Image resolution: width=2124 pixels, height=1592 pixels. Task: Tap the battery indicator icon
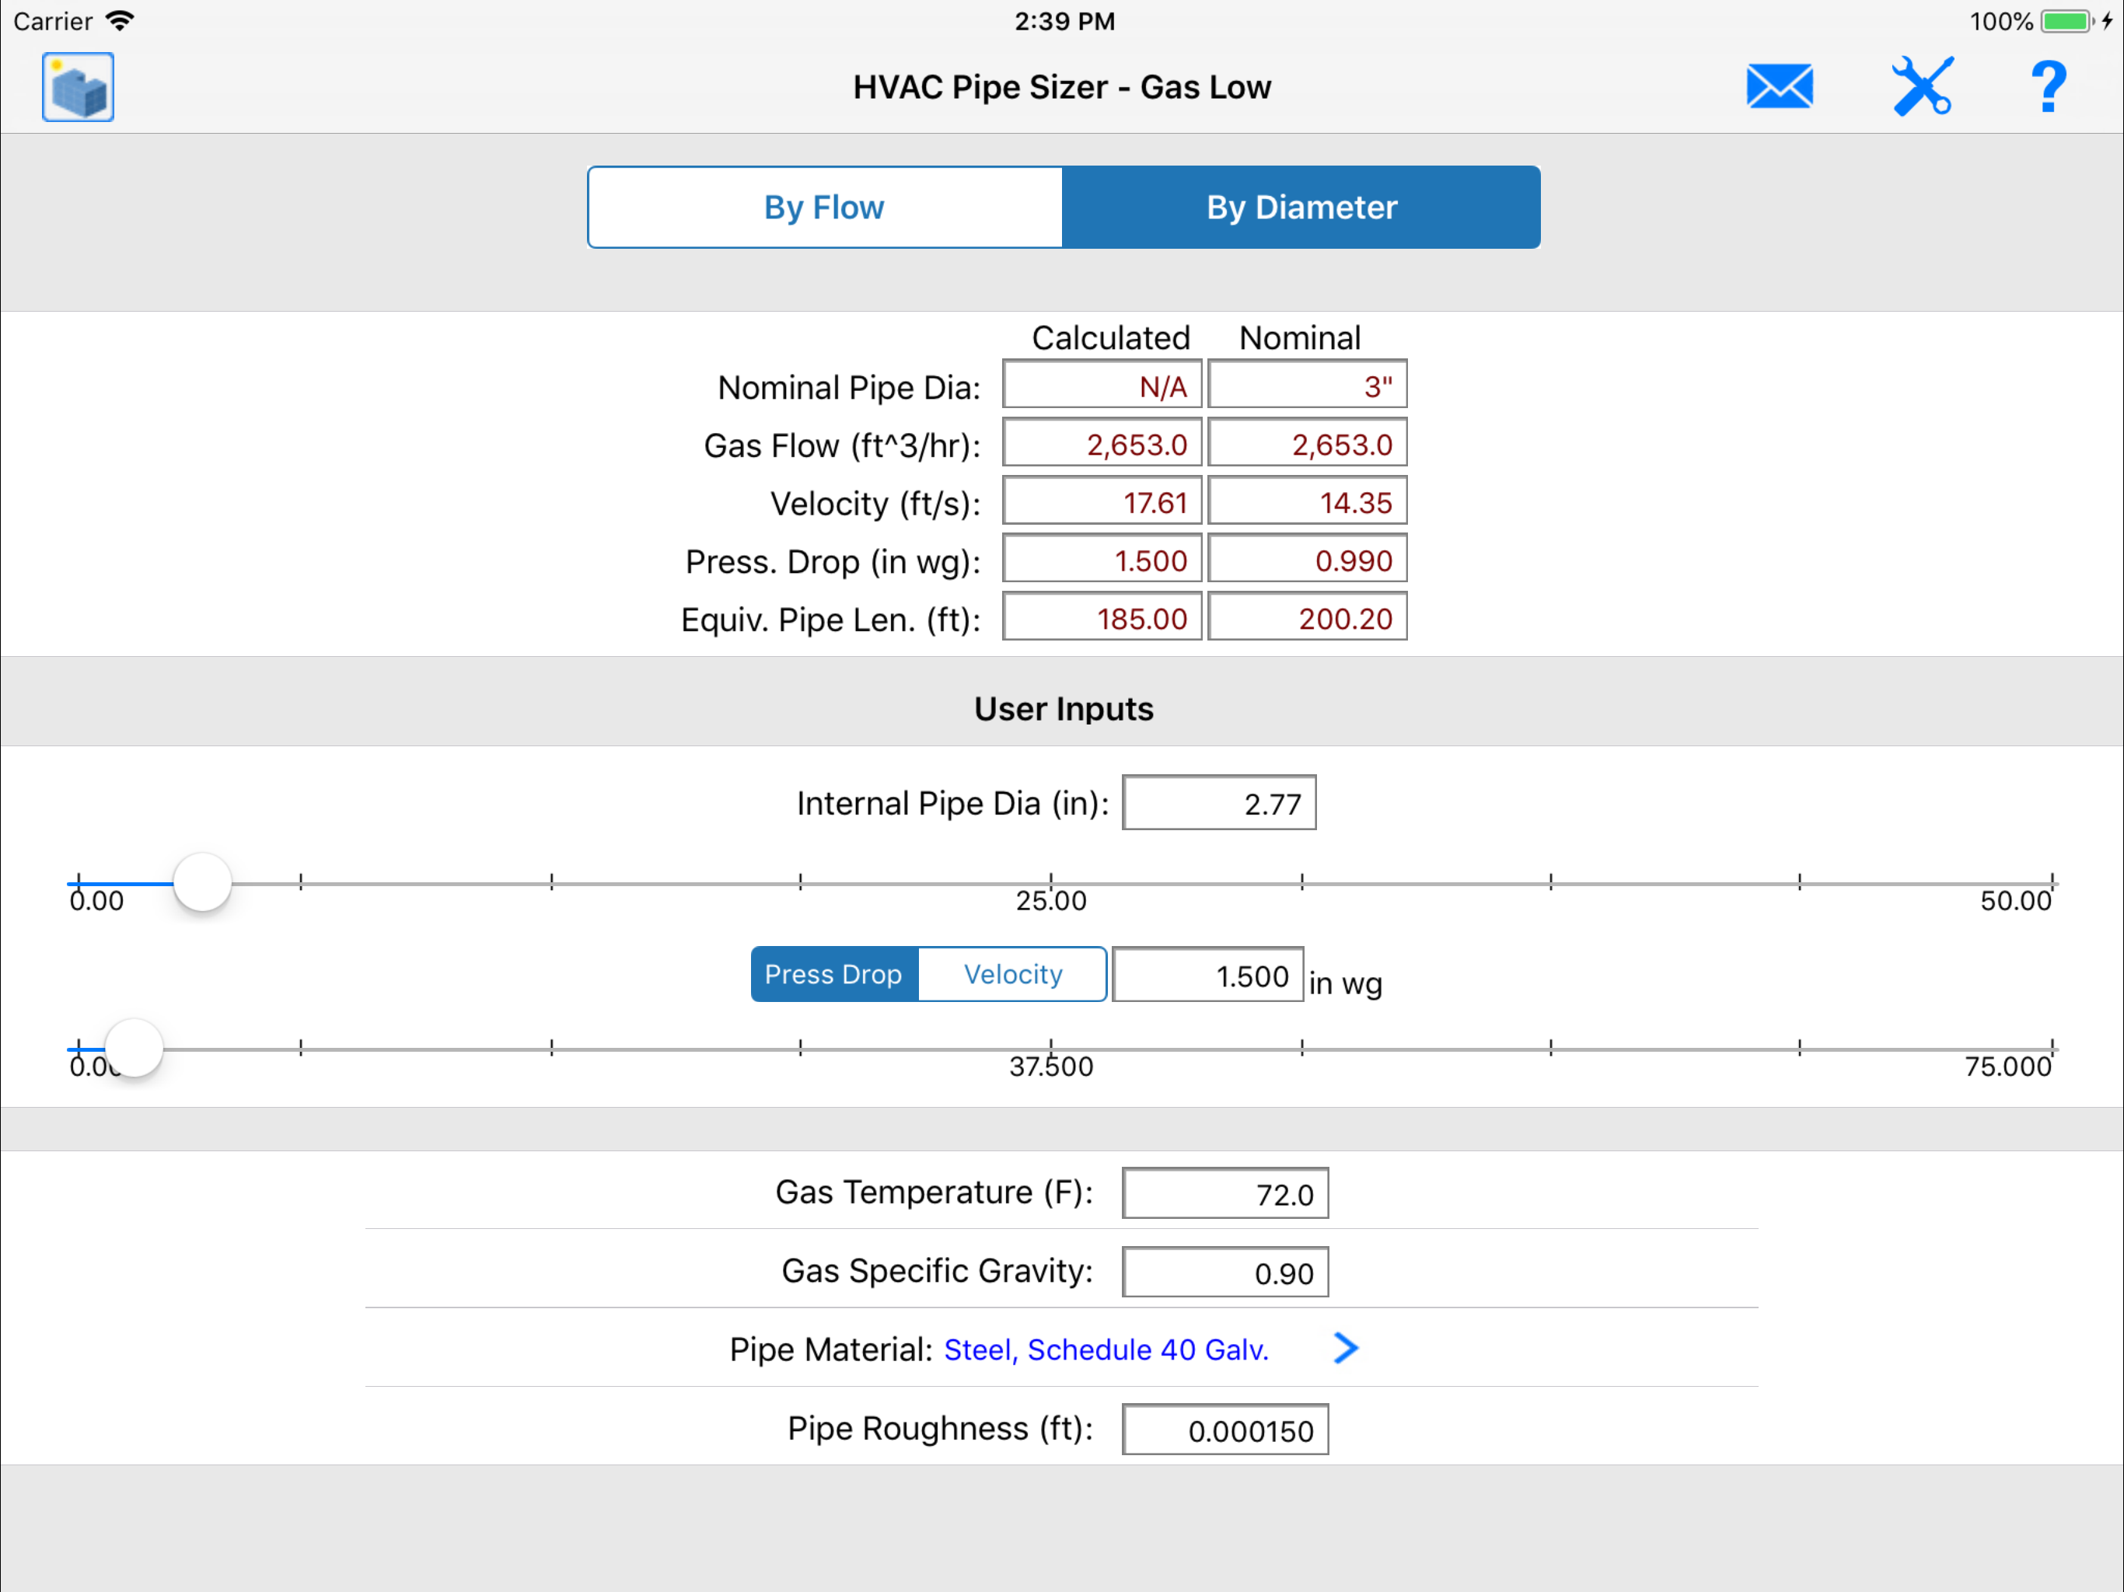(2066, 21)
